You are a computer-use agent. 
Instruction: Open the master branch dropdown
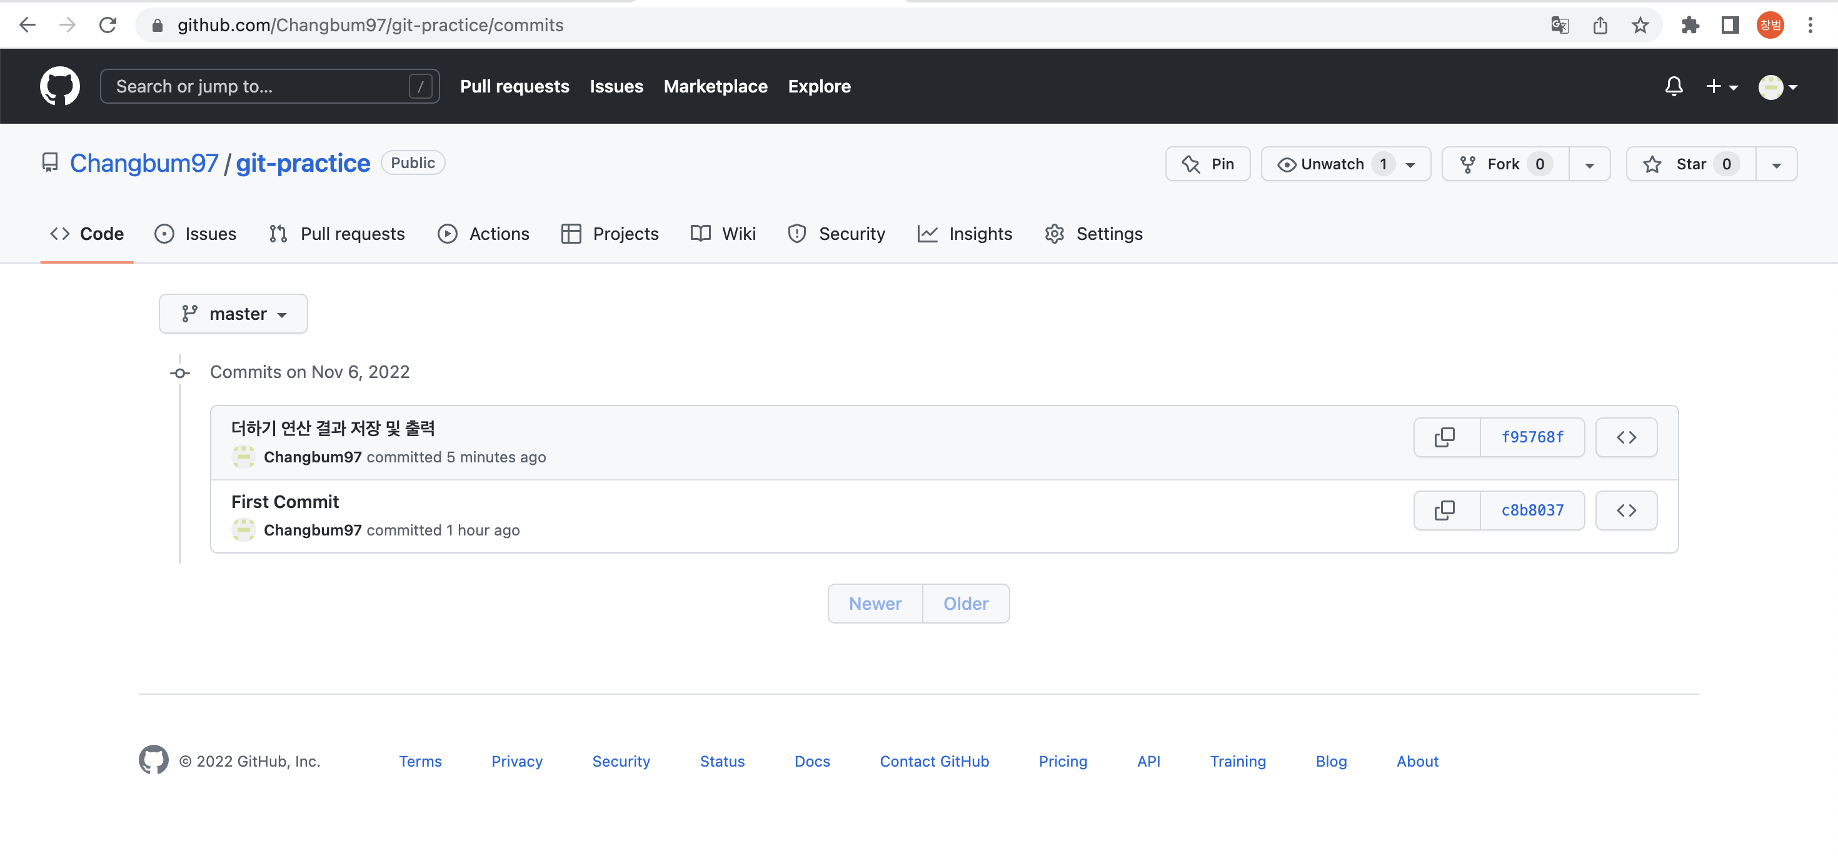pos(233,314)
